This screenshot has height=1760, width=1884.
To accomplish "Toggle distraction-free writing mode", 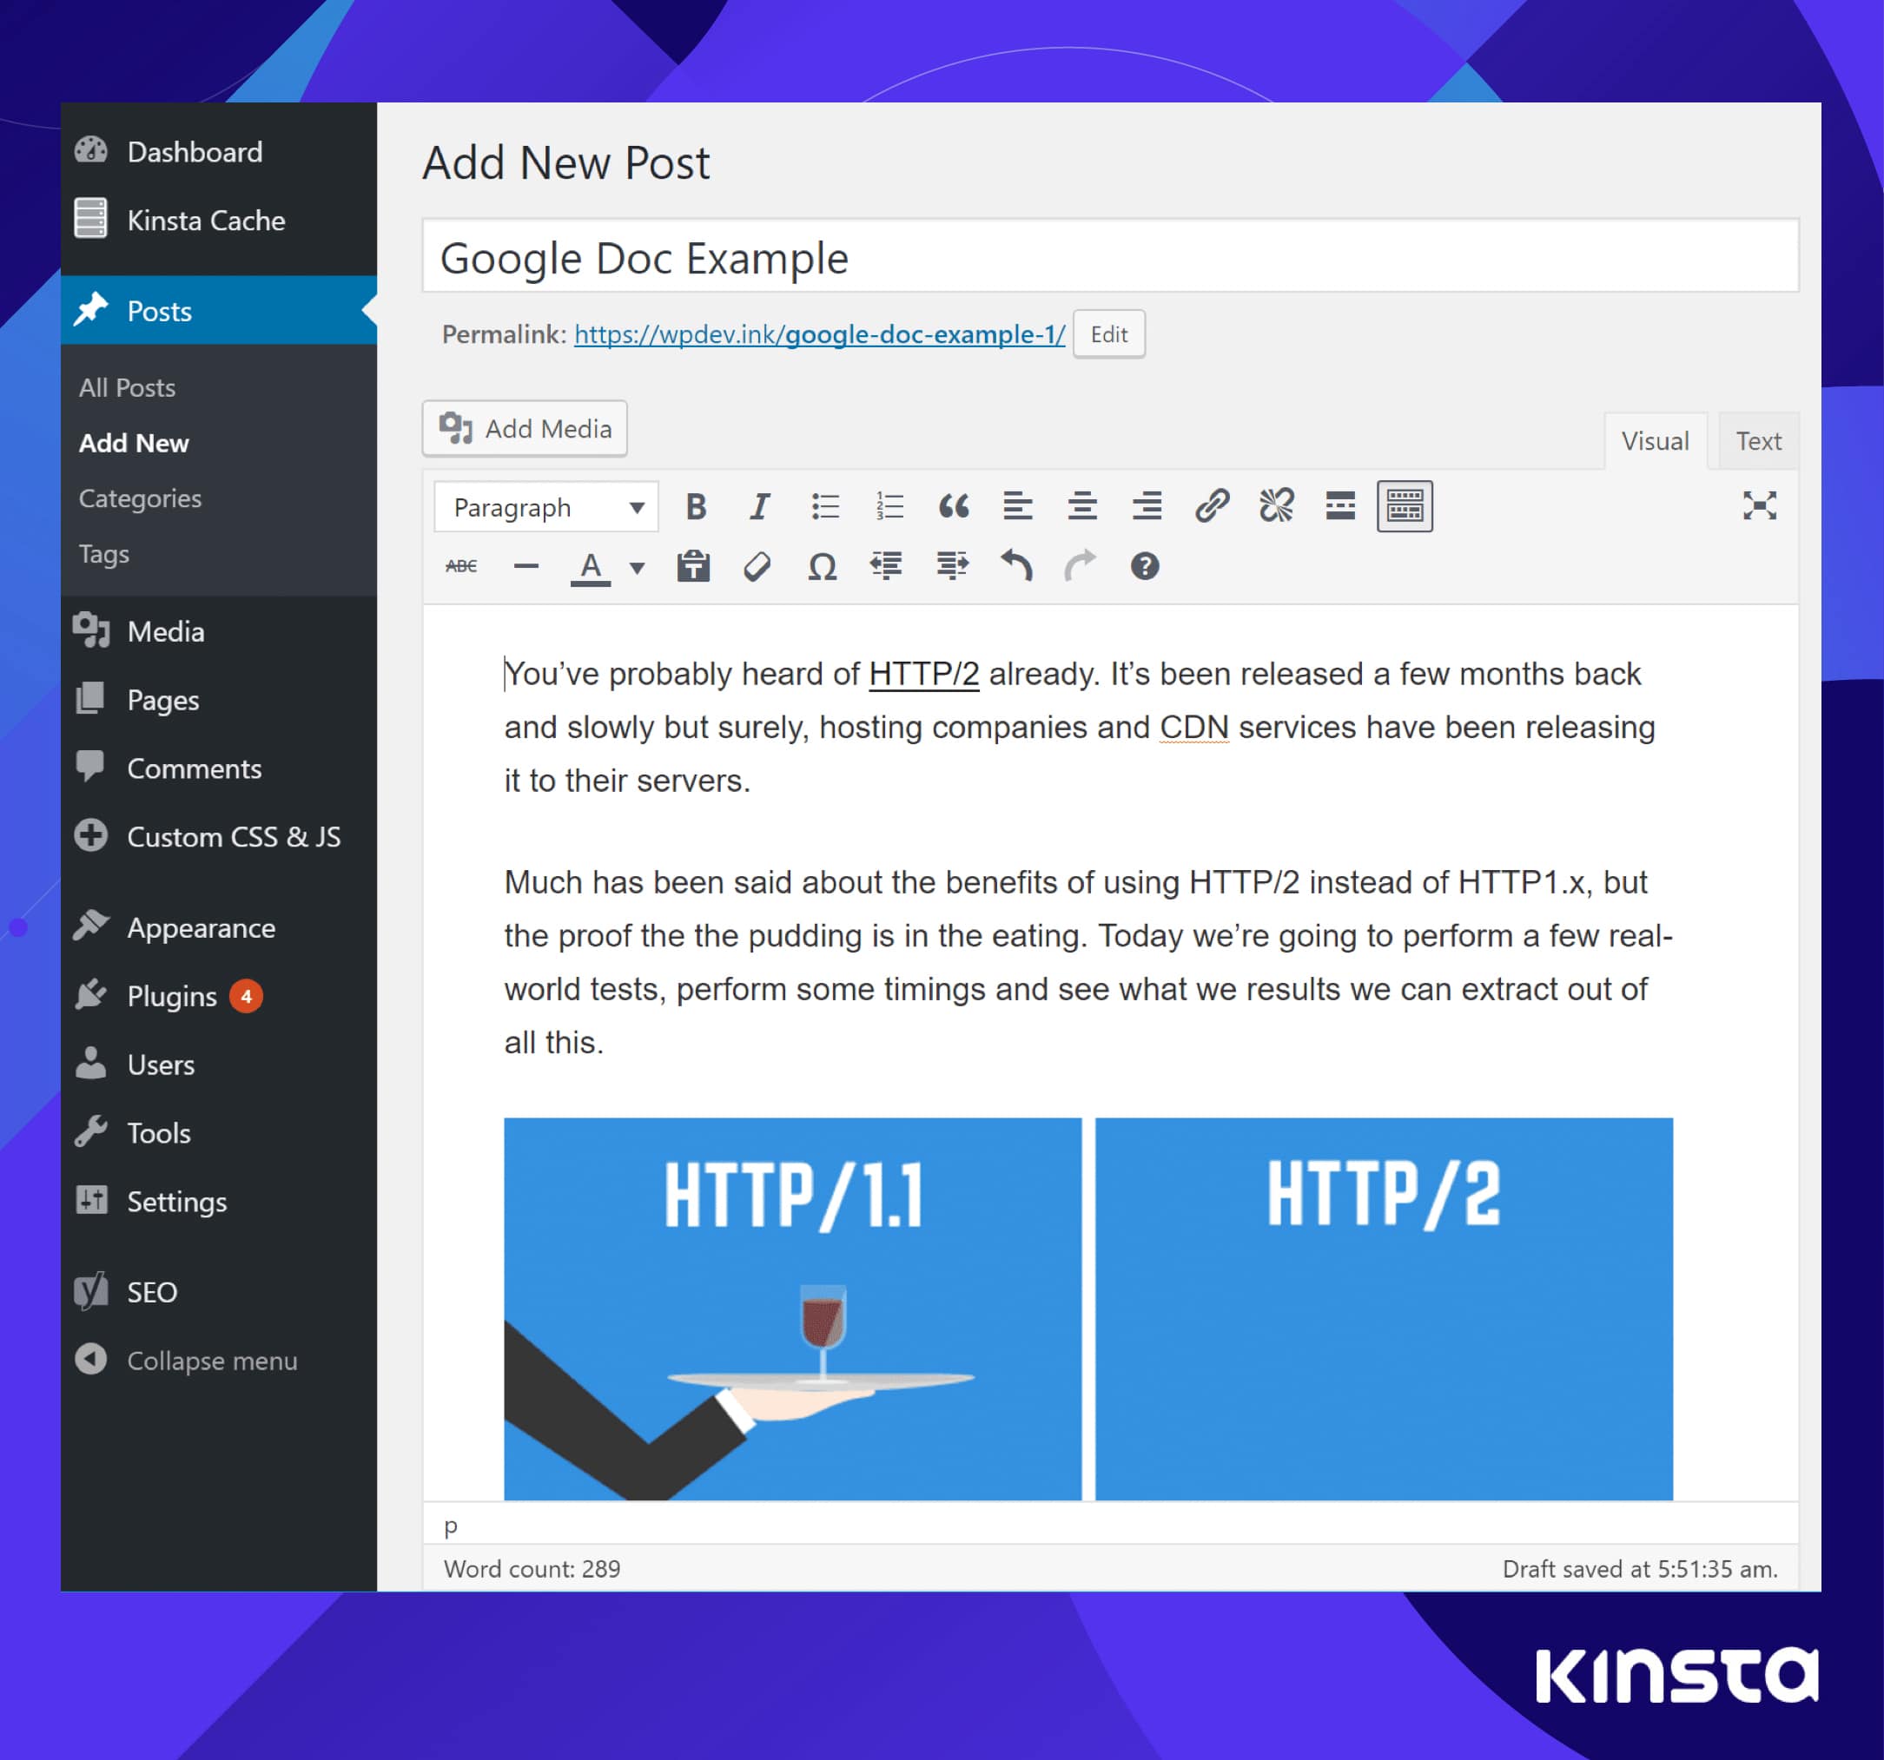I will (1759, 507).
